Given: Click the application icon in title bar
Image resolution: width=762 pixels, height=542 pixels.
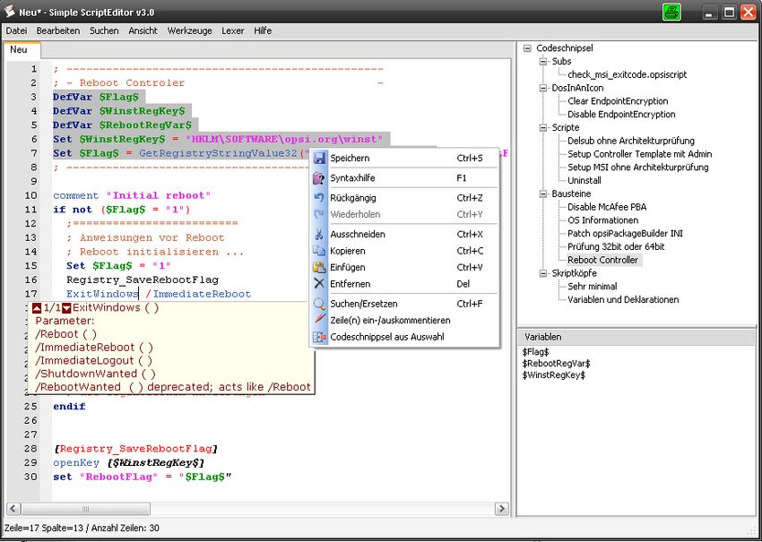Looking at the screenshot, I should tap(9, 11).
